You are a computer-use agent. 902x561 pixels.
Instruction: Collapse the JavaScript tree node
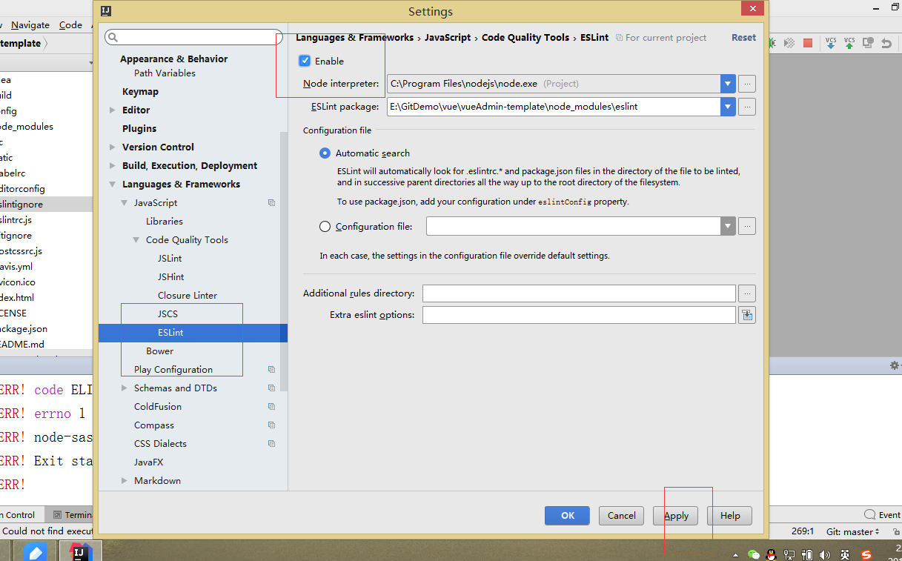[125, 203]
